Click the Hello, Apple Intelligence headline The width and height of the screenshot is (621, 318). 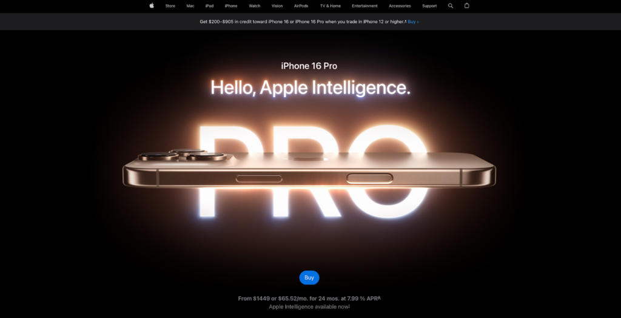(x=310, y=87)
